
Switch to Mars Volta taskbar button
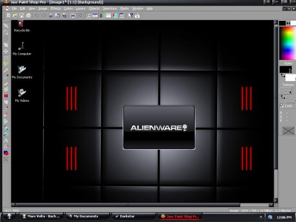(x=41, y=216)
